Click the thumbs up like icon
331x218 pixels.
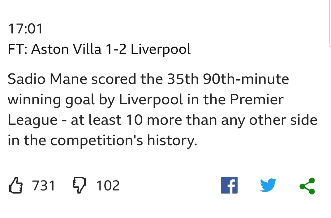point(16,185)
